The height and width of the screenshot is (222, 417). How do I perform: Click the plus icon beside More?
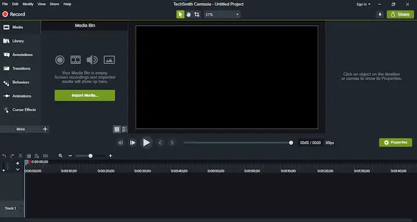[x=45, y=129]
